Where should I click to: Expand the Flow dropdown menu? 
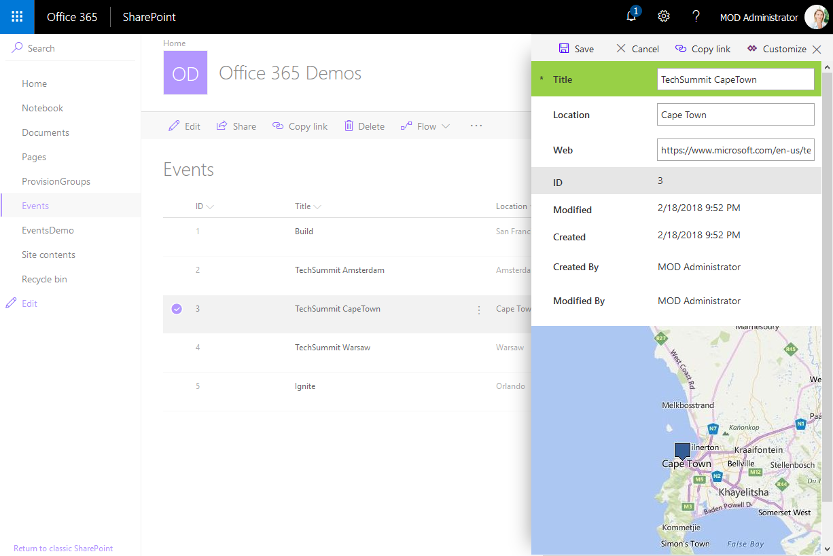click(446, 126)
